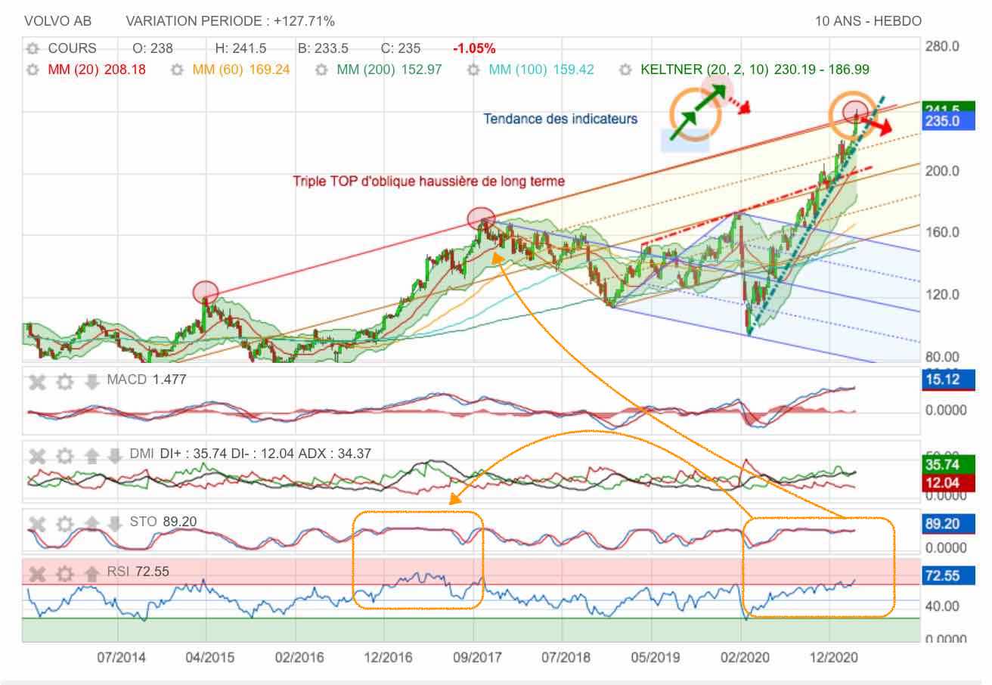Move the DMI panel up with arrow
The height and width of the screenshot is (685, 992).
91,455
